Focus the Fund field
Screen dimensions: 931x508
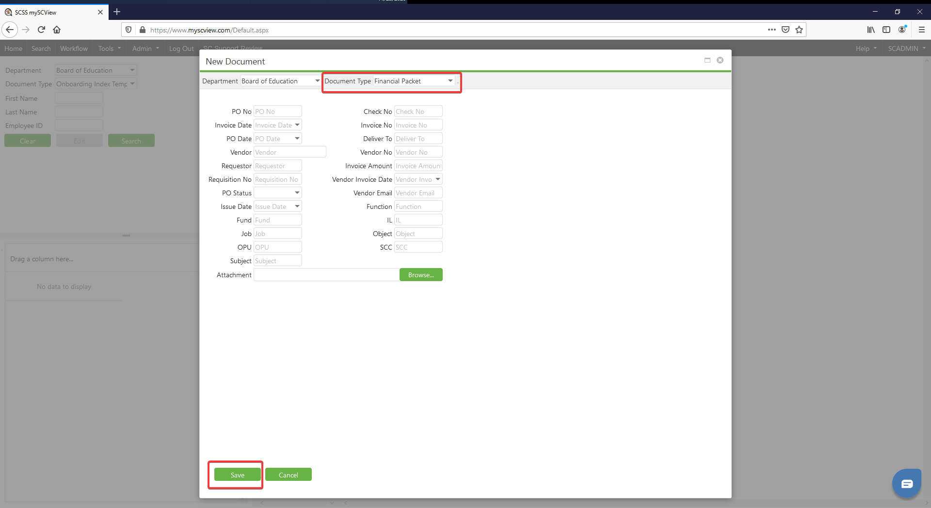(278, 220)
